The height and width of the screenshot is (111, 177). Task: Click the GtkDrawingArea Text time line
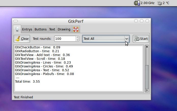click(42, 70)
